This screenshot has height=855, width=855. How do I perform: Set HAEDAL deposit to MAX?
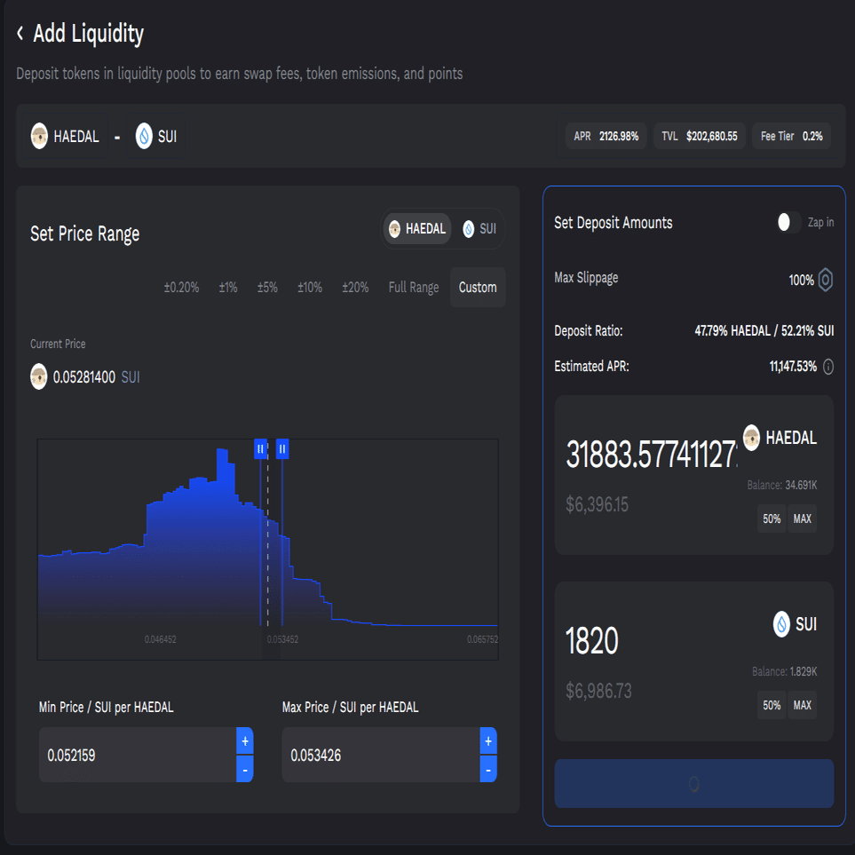(802, 519)
